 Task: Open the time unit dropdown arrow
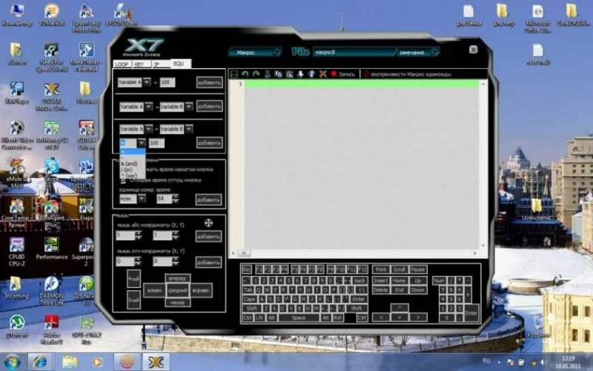(142, 198)
